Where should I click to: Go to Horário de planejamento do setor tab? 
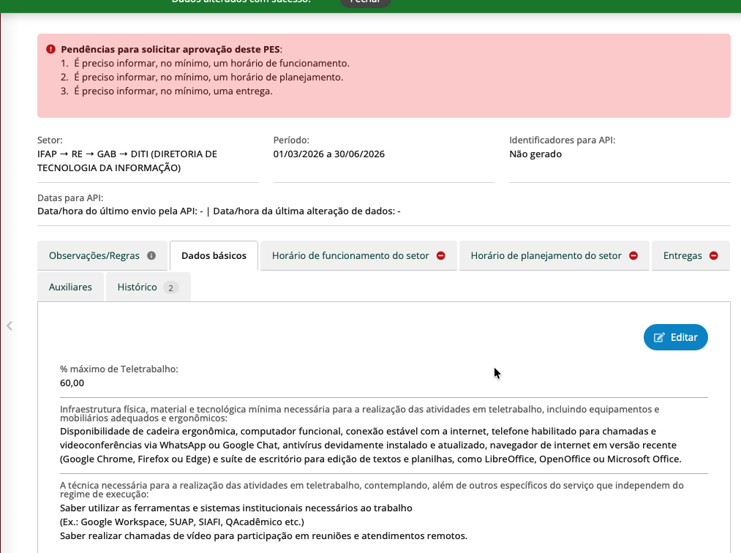[546, 256]
